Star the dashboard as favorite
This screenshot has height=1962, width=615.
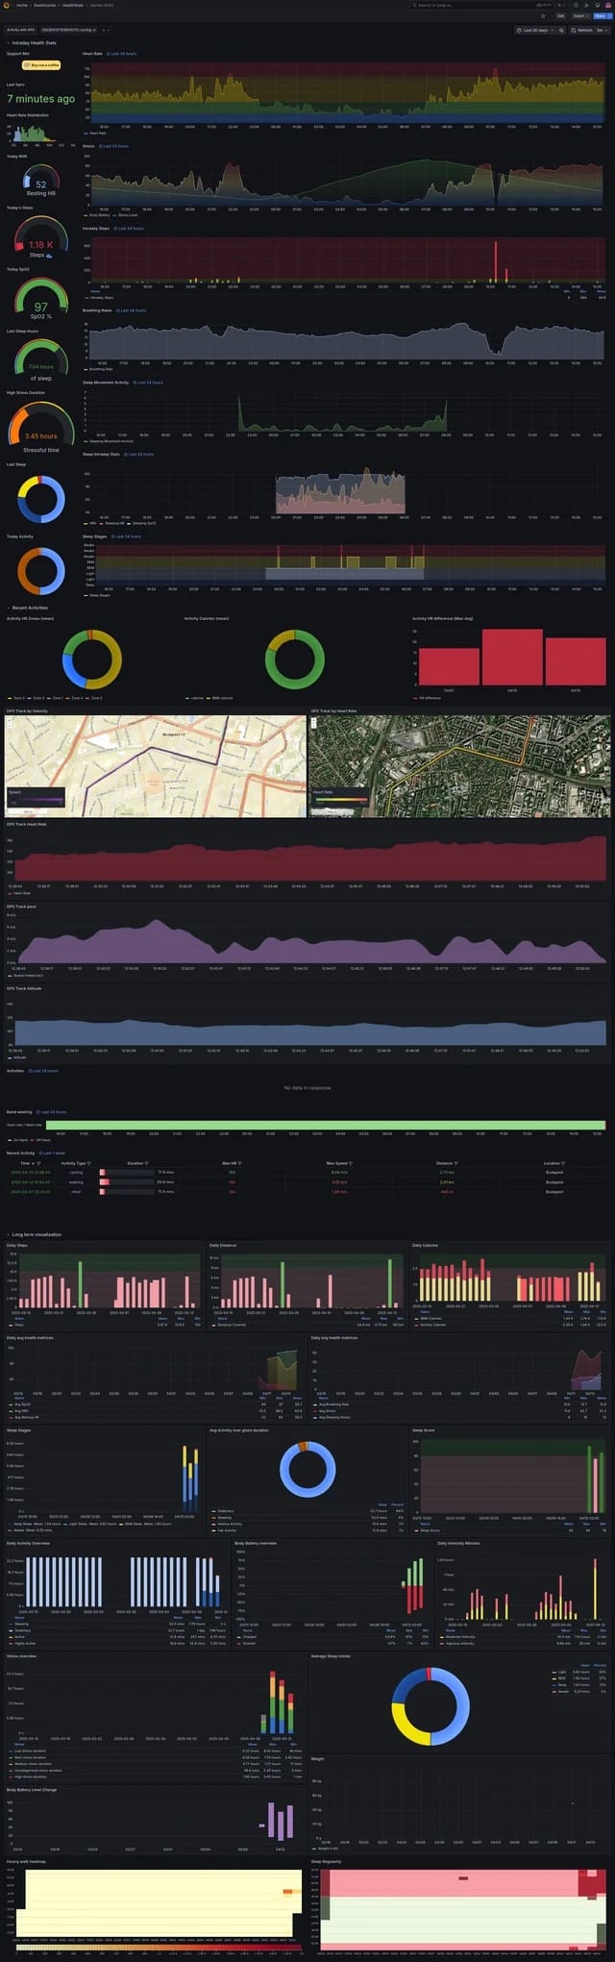(x=543, y=16)
